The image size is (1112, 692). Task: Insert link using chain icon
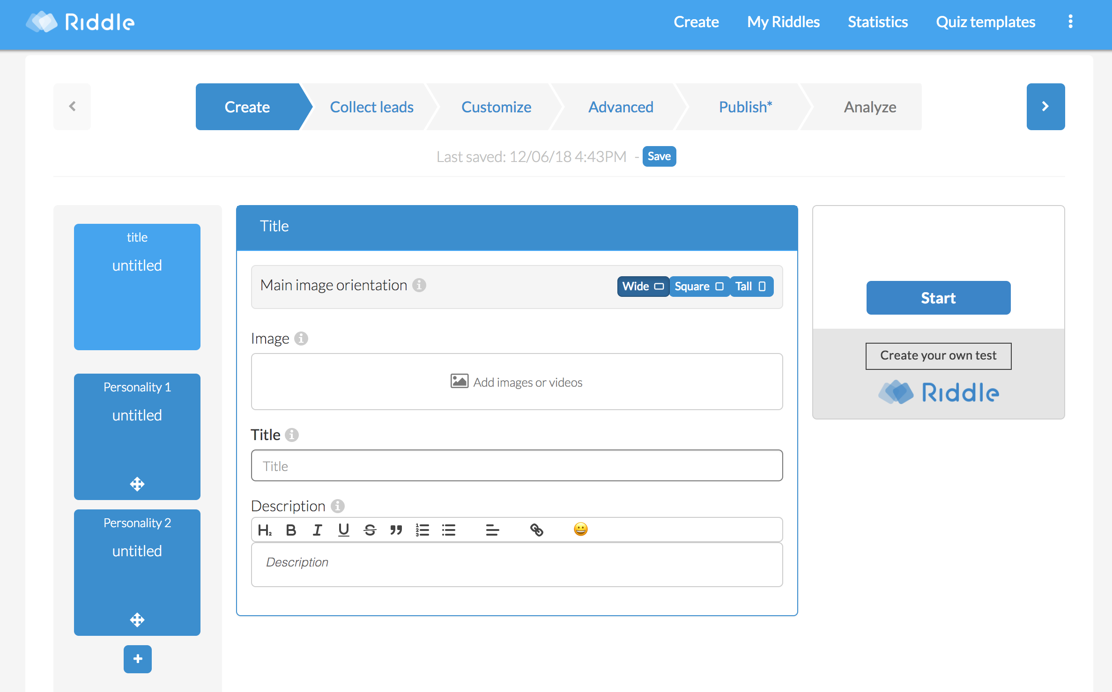536,530
